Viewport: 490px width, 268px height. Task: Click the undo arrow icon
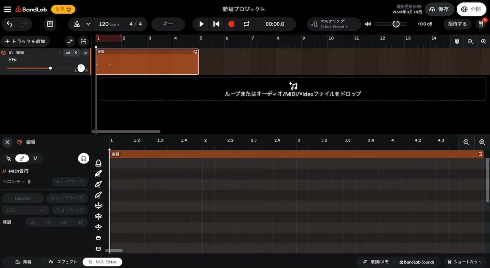(10, 24)
